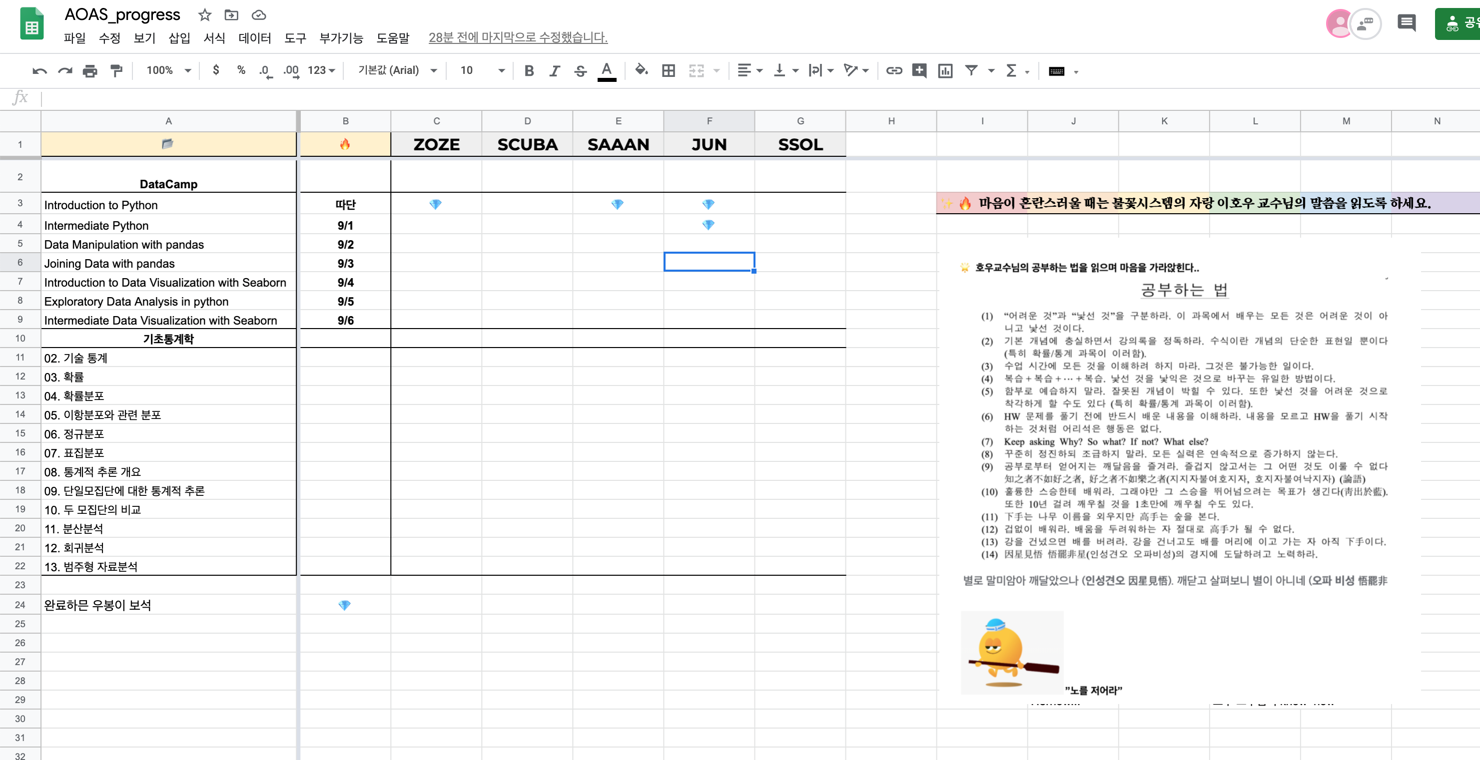The width and height of the screenshot is (1480, 760).
Task: Open comment history speech bubble
Action: [1406, 23]
